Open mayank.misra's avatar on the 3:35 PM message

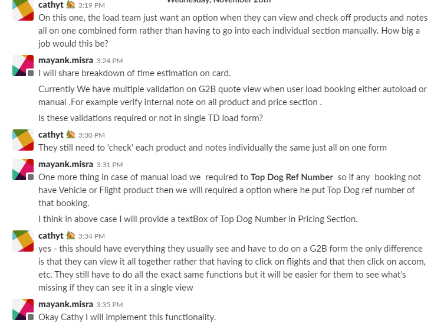click(23, 310)
